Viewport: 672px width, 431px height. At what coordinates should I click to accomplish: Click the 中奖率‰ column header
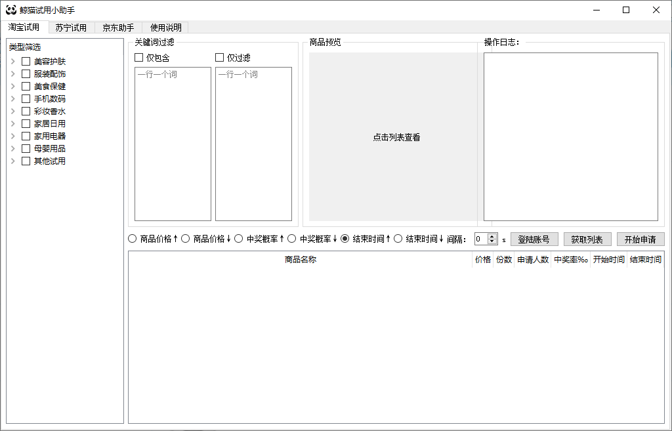tap(570, 260)
